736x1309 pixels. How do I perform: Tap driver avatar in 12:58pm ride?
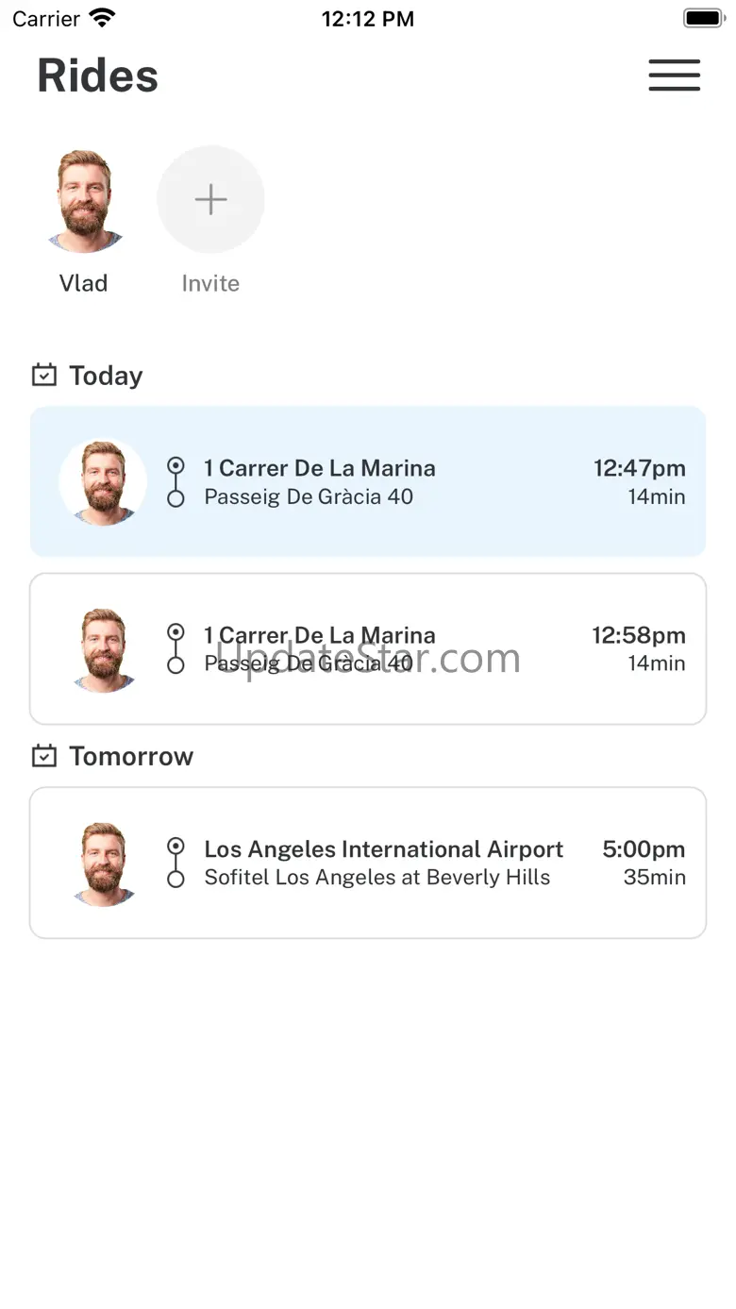coord(103,649)
